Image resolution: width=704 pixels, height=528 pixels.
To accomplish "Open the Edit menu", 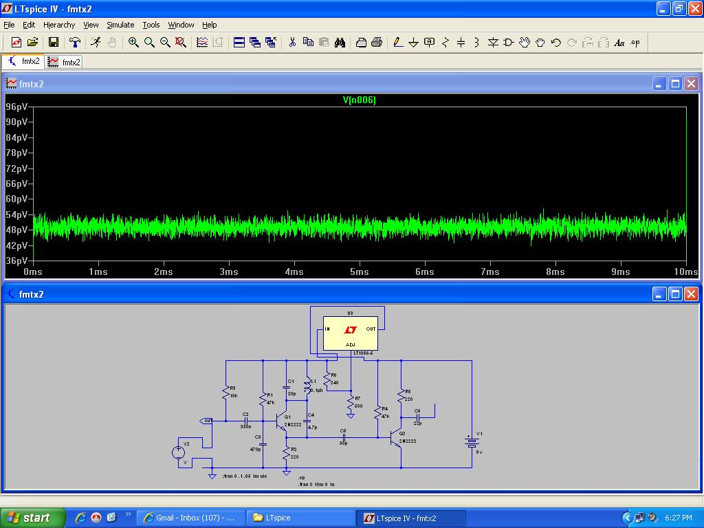I will [x=29, y=25].
